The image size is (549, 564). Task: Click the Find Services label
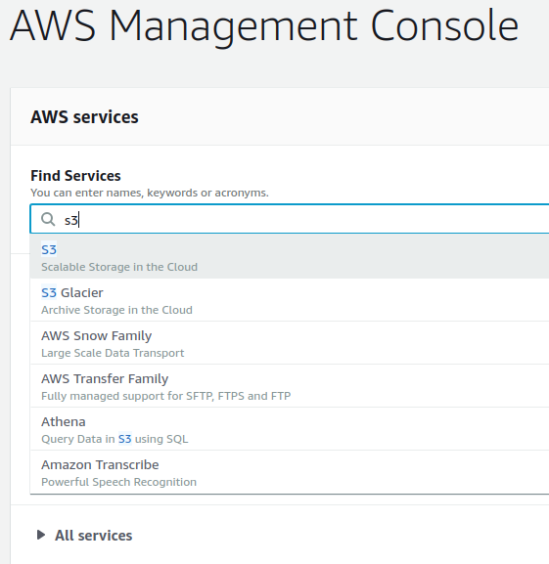[x=75, y=176]
